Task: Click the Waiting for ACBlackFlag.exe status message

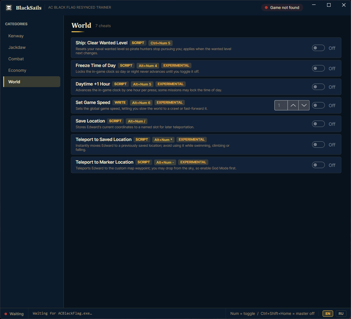Action: [x=63, y=313]
